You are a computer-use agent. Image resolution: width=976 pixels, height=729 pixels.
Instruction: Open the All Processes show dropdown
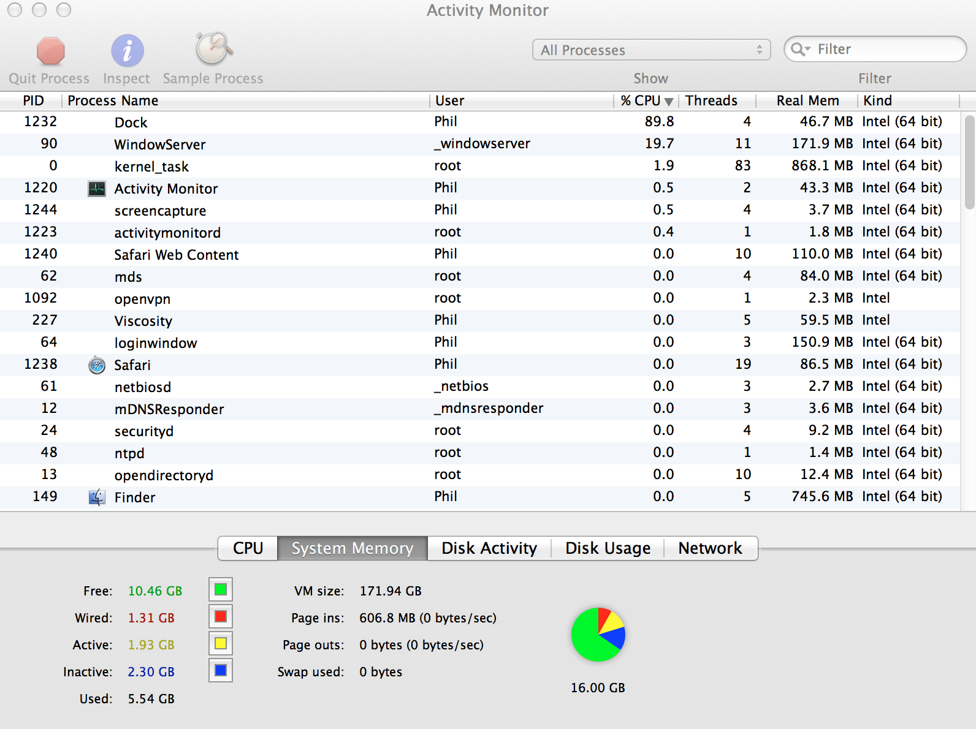pyautogui.click(x=652, y=50)
